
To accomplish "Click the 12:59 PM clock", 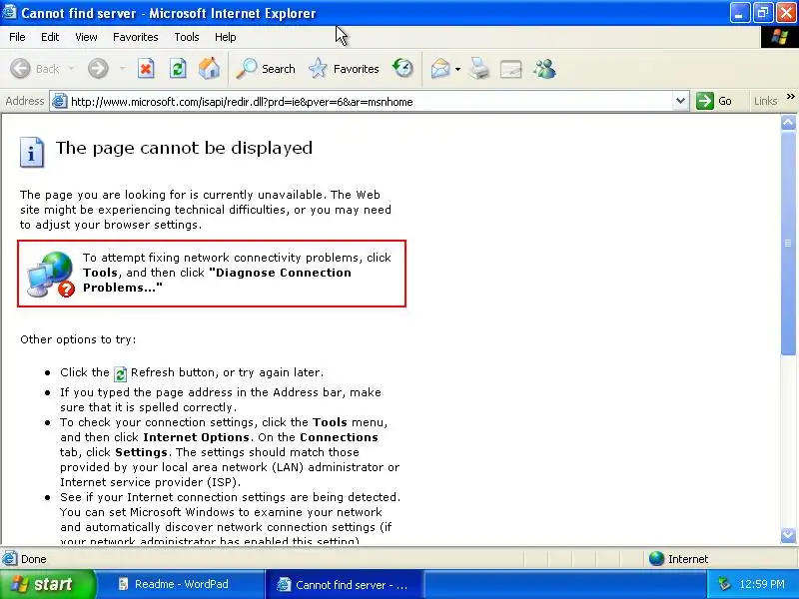I will (762, 584).
